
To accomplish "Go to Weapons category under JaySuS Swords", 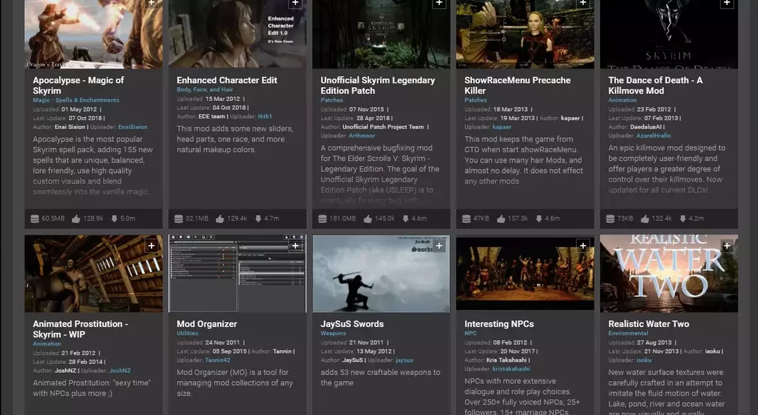I will click(x=333, y=333).
